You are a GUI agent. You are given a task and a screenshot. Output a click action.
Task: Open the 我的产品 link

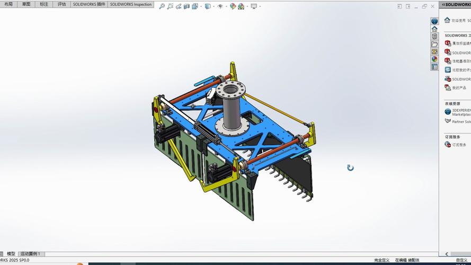[x=456, y=87]
